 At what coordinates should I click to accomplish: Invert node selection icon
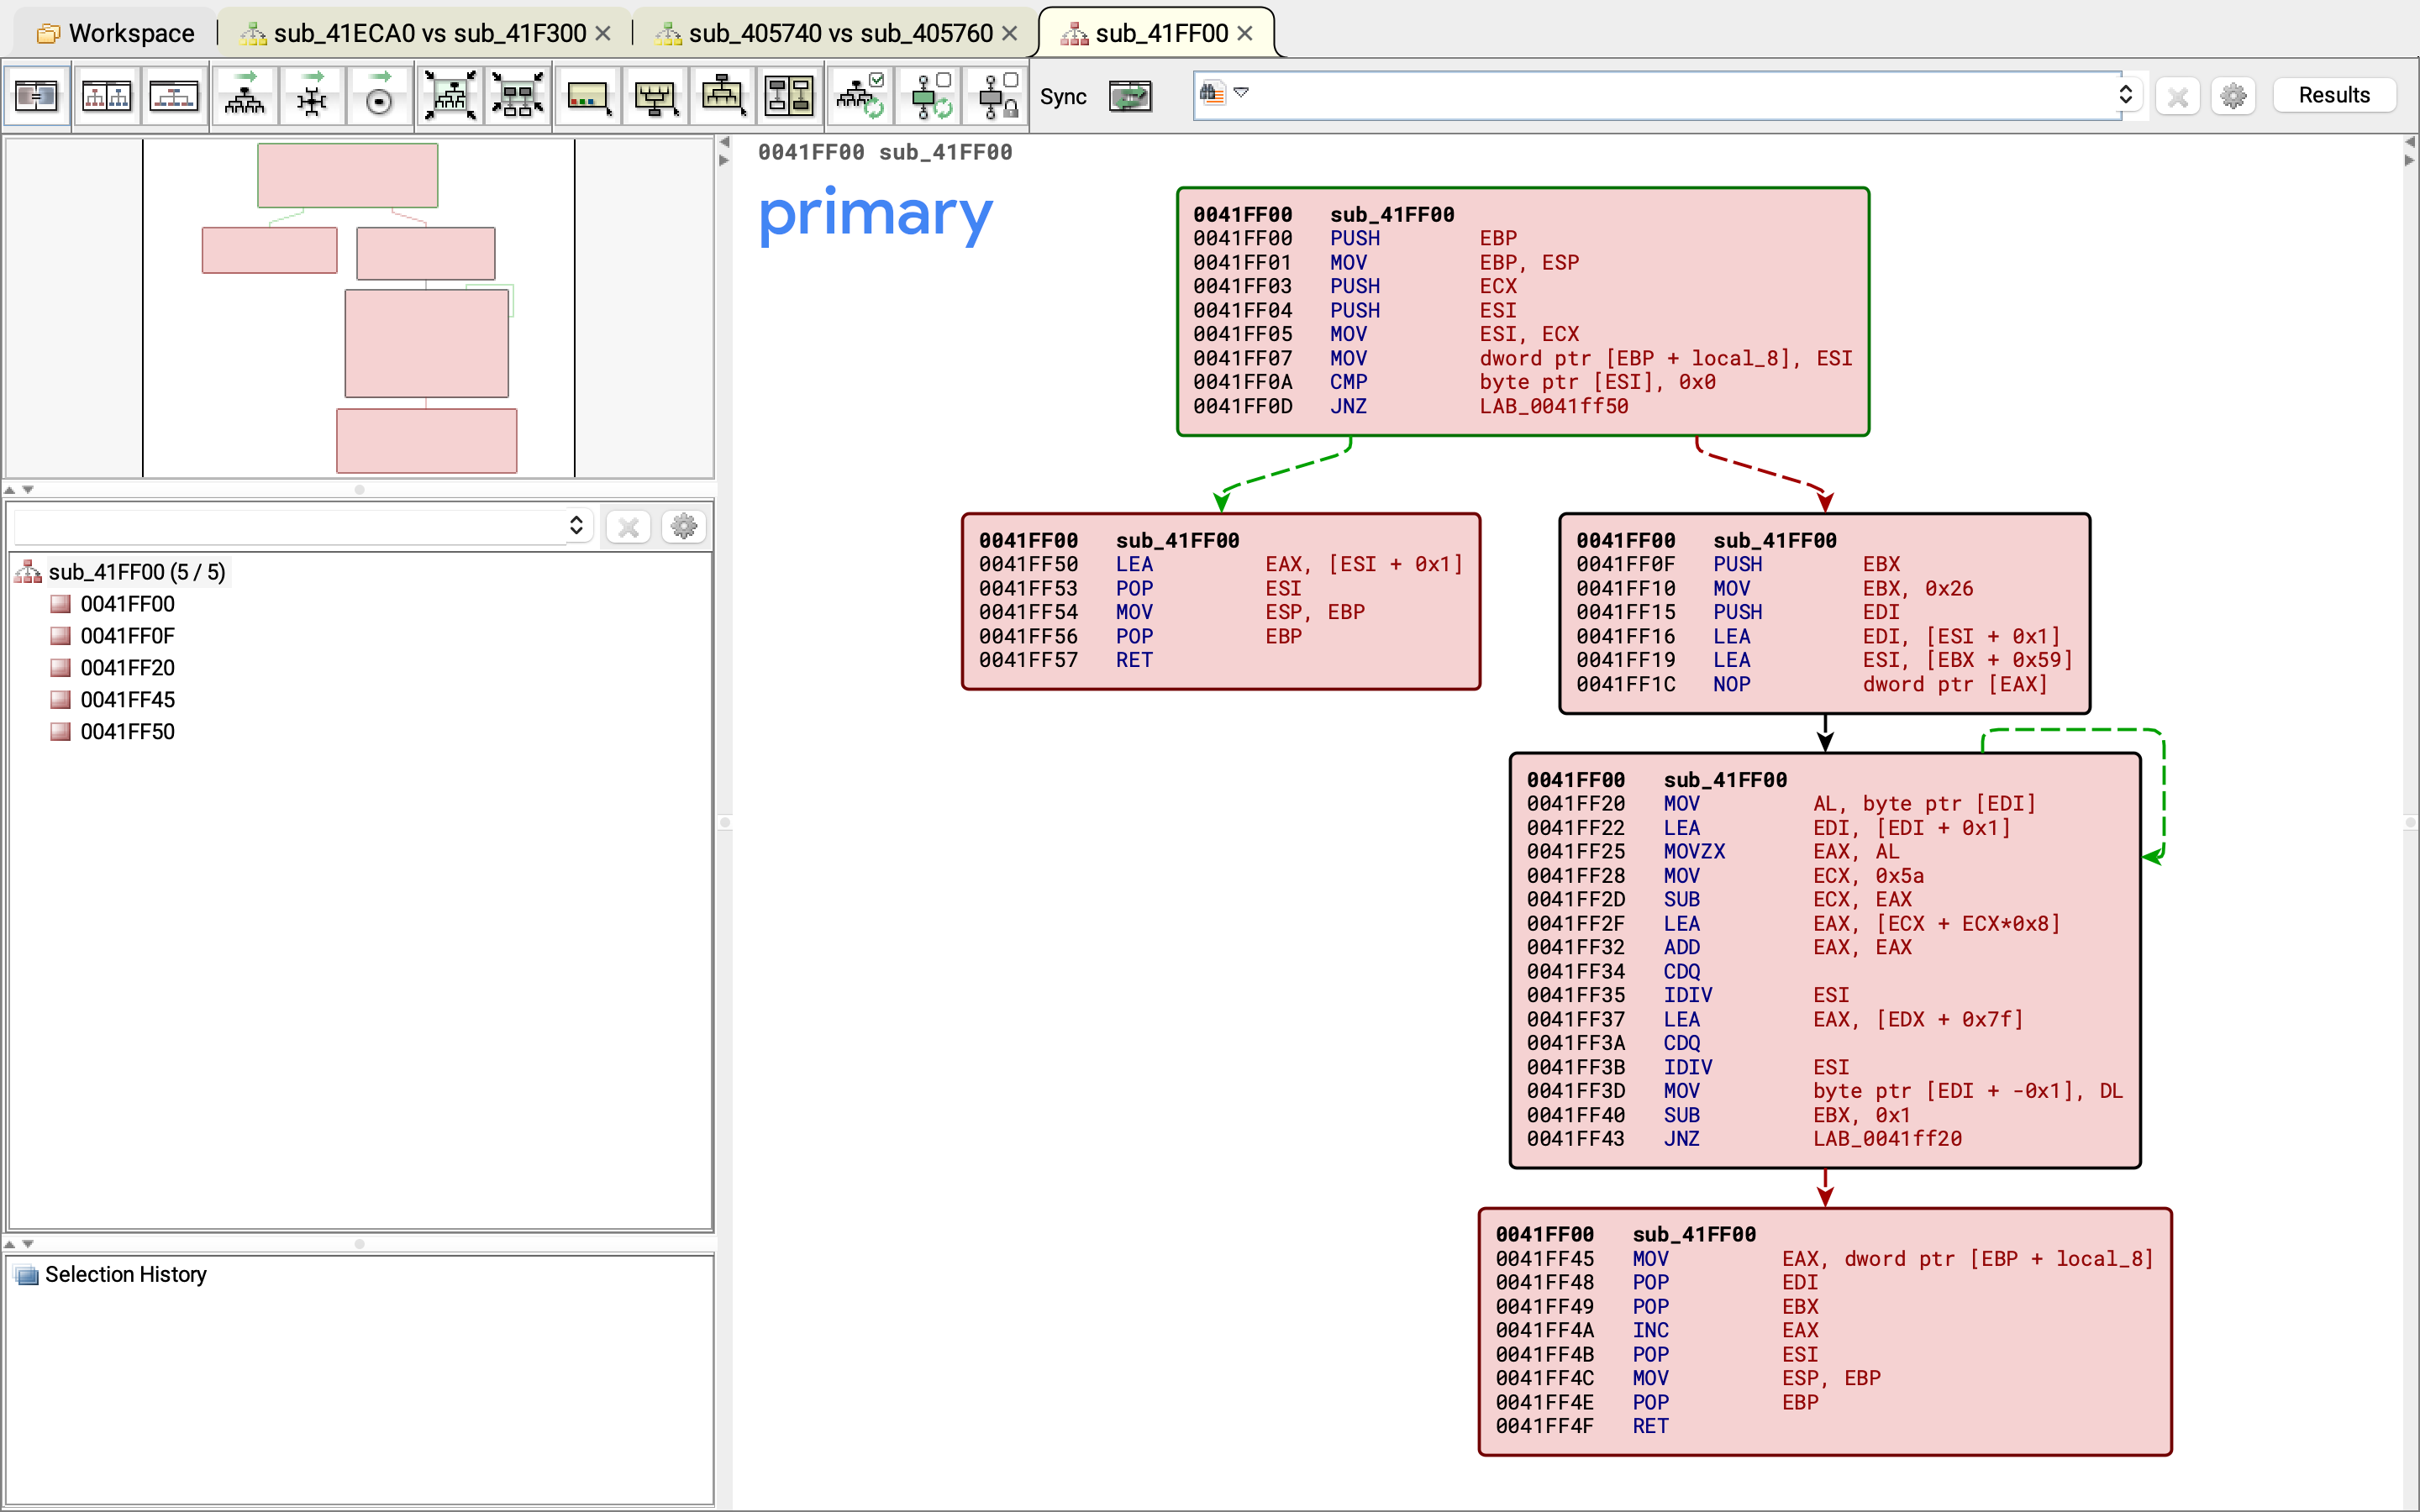tap(790, 96)
